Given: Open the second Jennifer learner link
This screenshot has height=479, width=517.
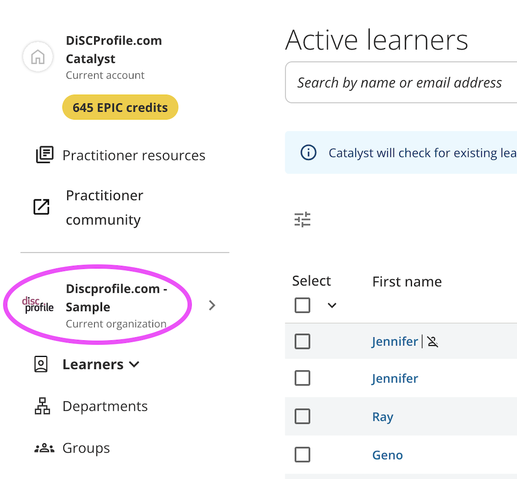Looking at the screenshot, I should tap(394, 378).
